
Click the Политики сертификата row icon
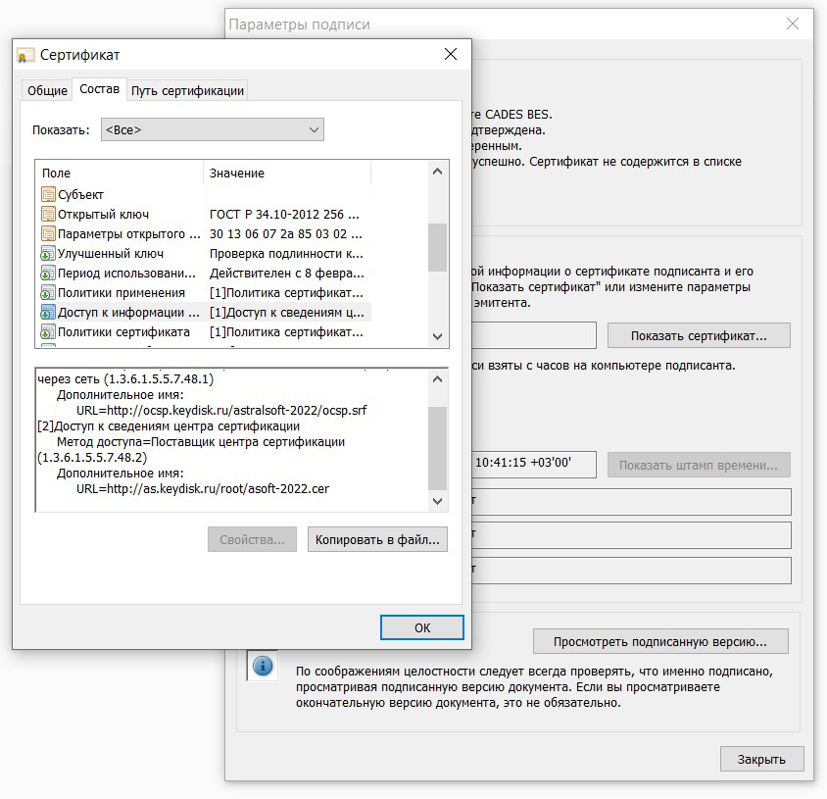[x=48, y=331]
